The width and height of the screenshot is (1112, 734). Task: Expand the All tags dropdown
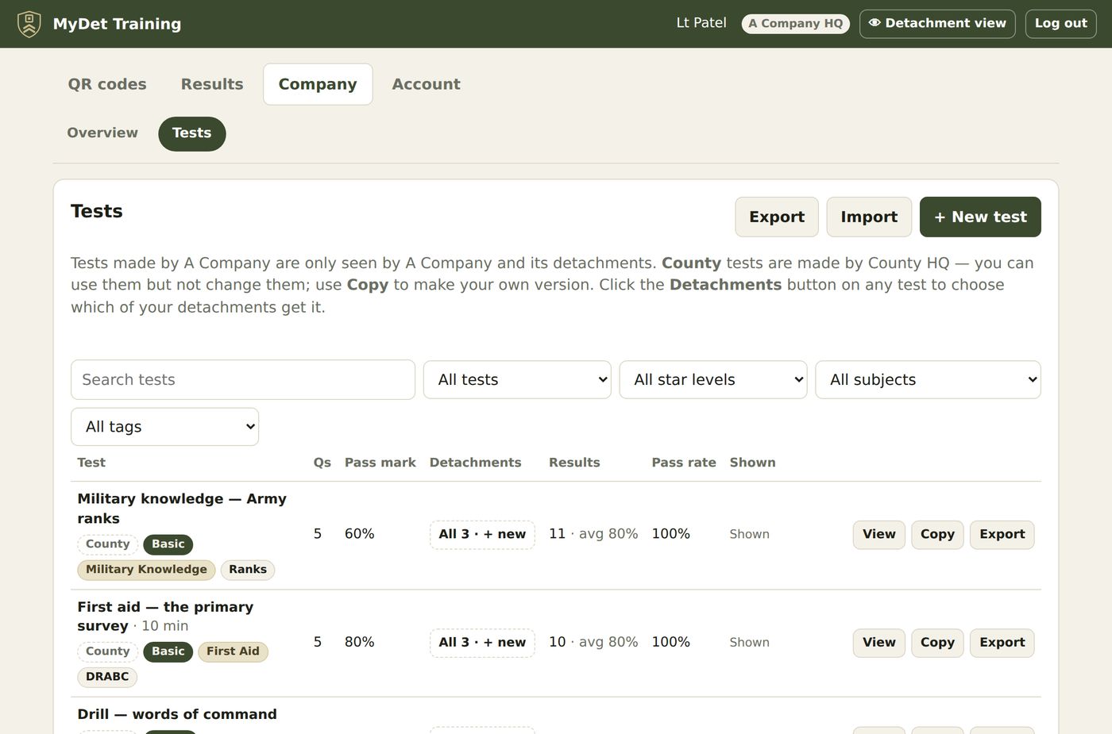pos(165,427)
